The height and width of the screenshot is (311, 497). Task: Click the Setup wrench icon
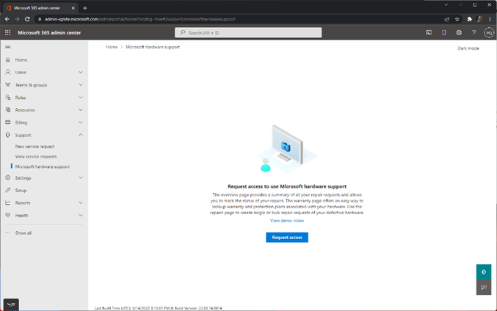point(8,190)
